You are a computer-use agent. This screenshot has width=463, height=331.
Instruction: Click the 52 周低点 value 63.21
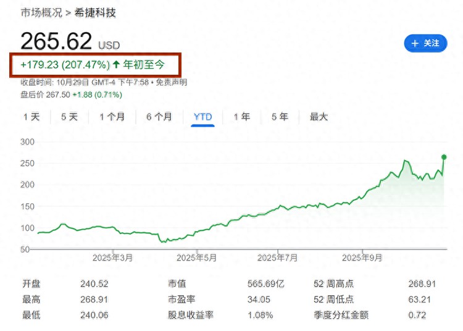point(420,300)
